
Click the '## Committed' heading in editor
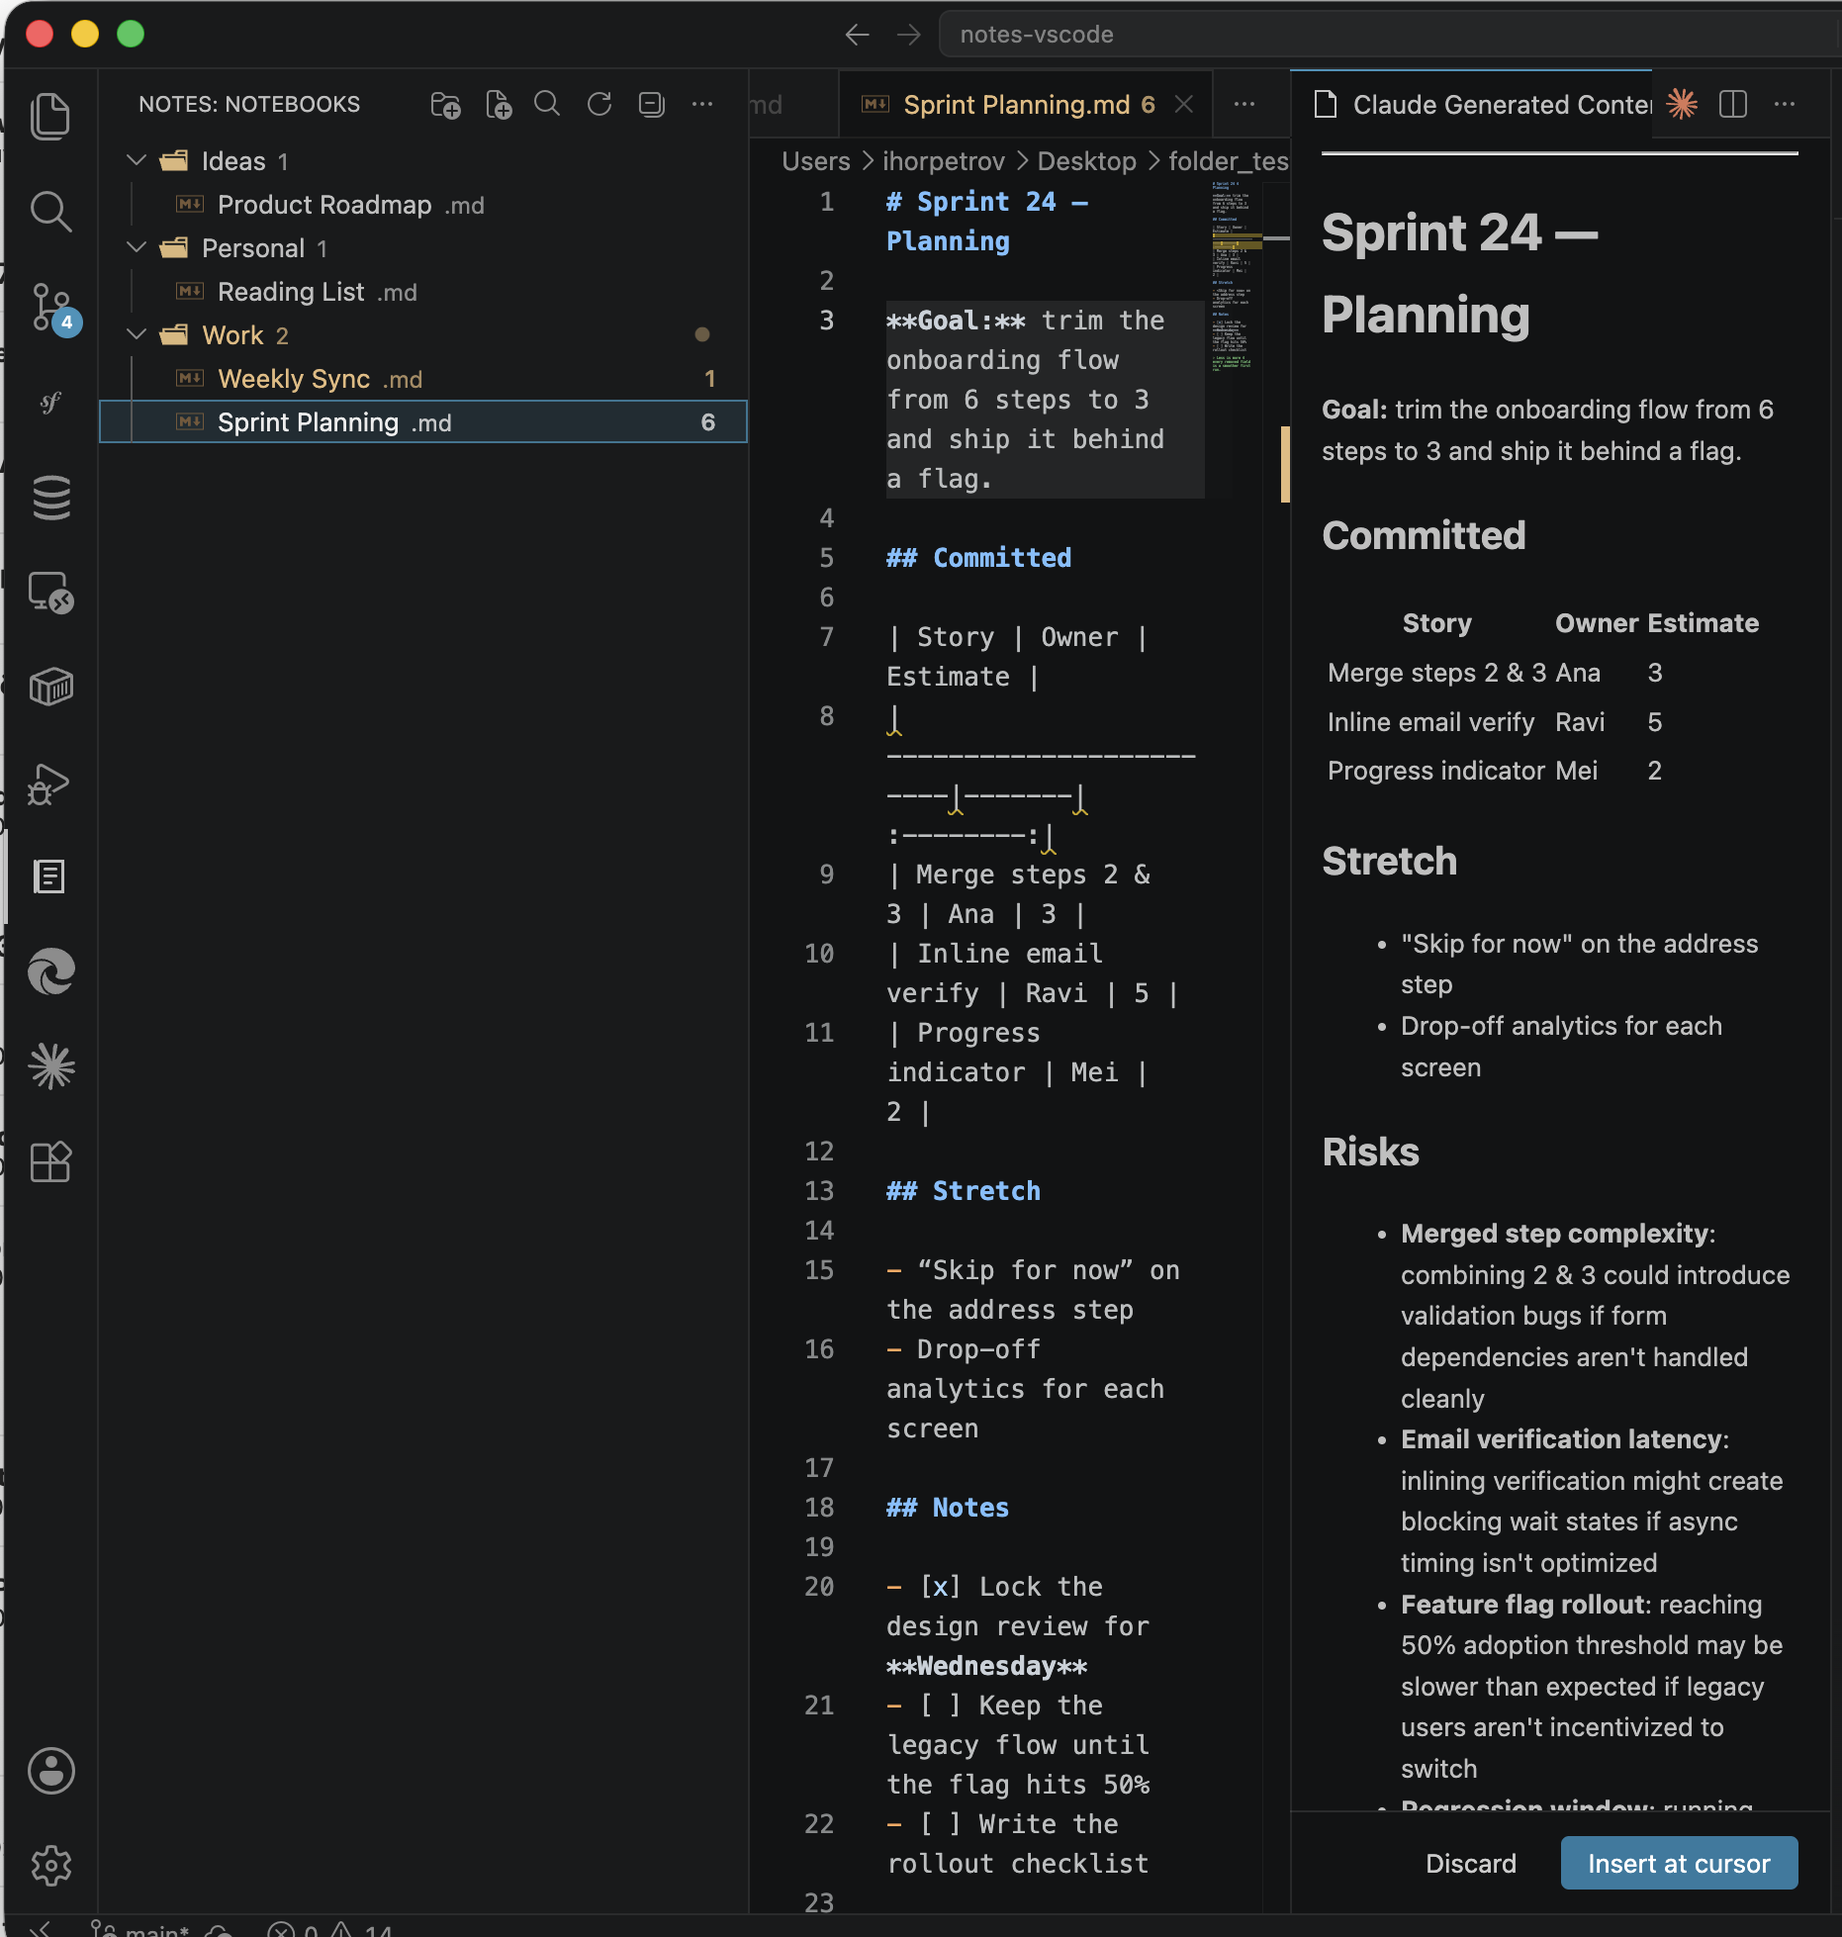pos(978,558)
